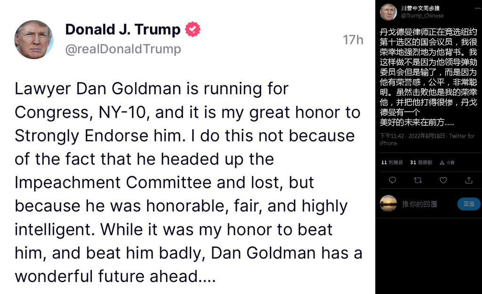Like the tweet with the heart icon
Screen dimensions: 482x294
[x=443, y=180]
